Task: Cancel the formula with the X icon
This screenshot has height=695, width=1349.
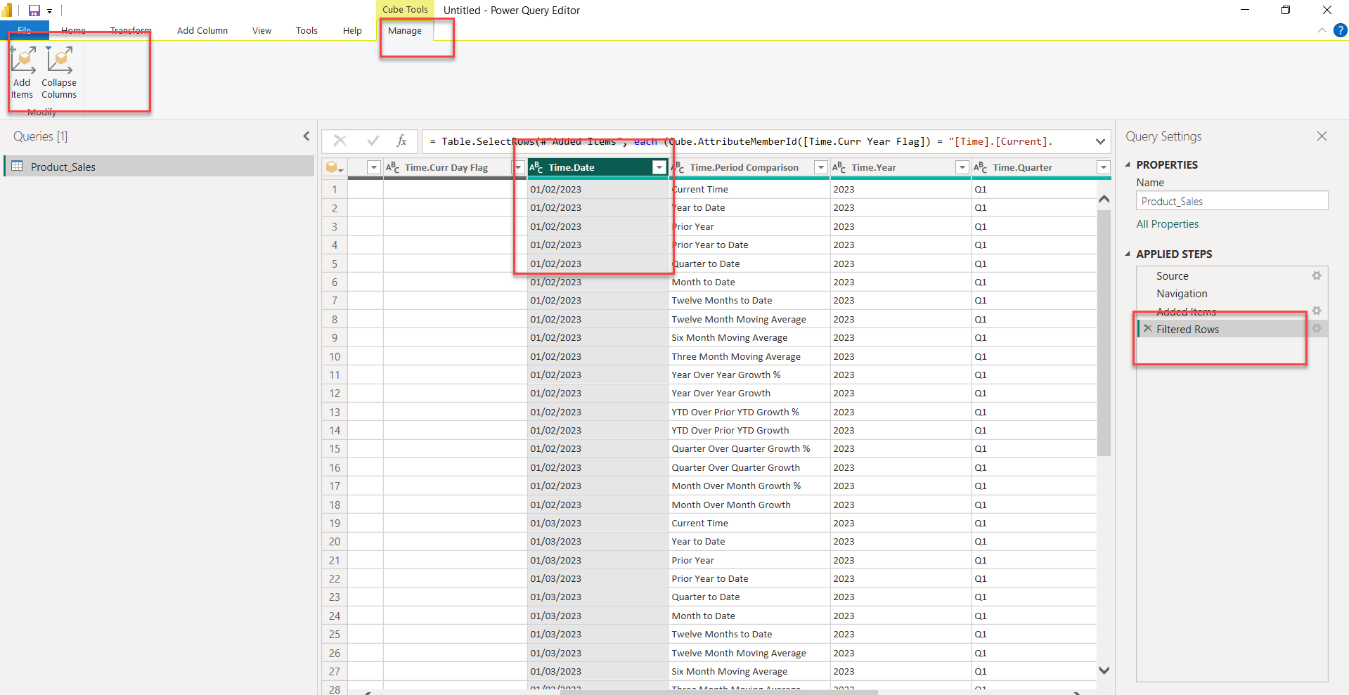Action: (340, 141)
